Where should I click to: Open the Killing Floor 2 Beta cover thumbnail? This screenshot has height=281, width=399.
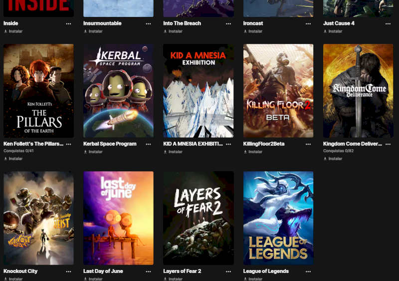[278, 91]
